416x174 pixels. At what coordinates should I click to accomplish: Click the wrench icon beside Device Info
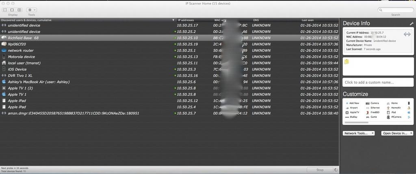(x=411, y=24)
